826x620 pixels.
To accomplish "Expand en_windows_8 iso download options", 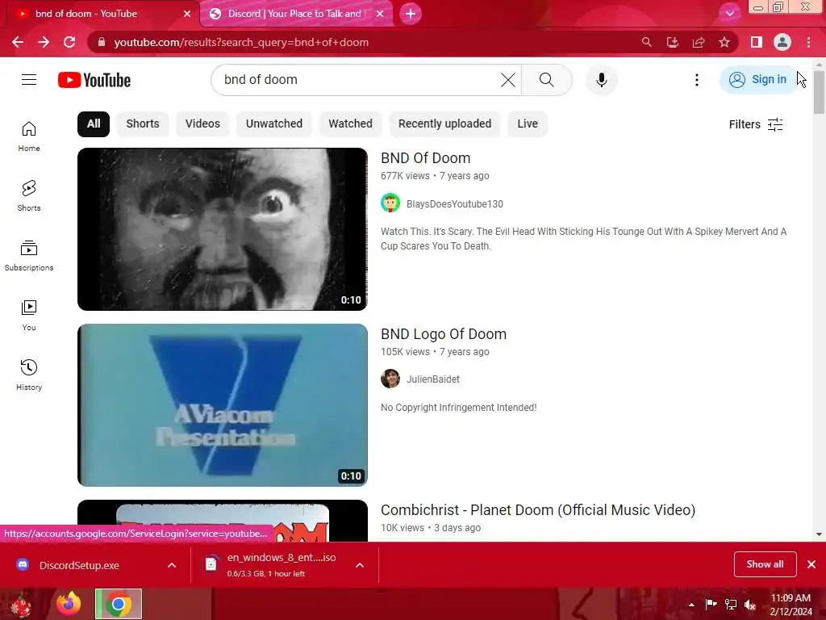I will (360, 565).
